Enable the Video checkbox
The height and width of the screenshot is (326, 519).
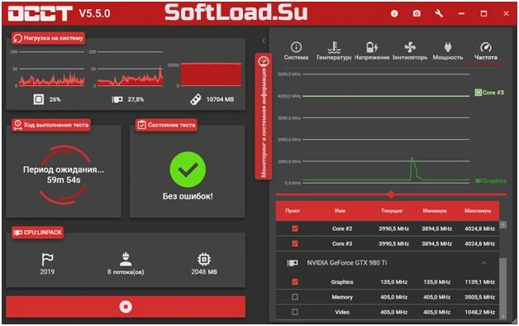point(295,312)
